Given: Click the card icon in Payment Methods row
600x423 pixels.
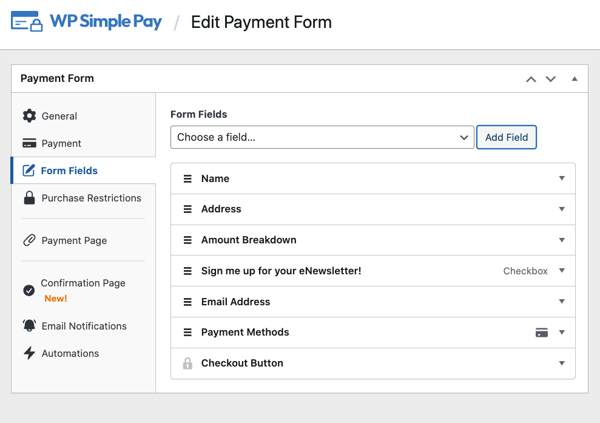Looking at the screenshot, I should coord(542,332).
